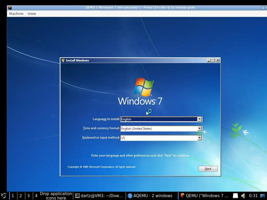The width and height of the screenshot is (267, 200).
Task: Click the display icon beside the clock
Action: click(263, 196)
